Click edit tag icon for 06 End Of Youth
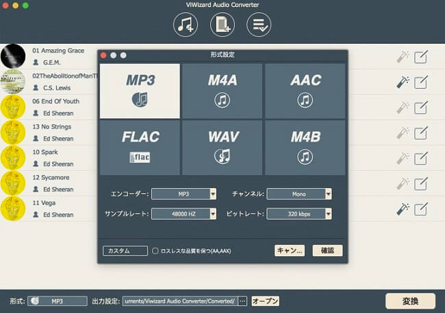This screenshot has width=445, height=313. pyautogui.click(x=420, y=108)
